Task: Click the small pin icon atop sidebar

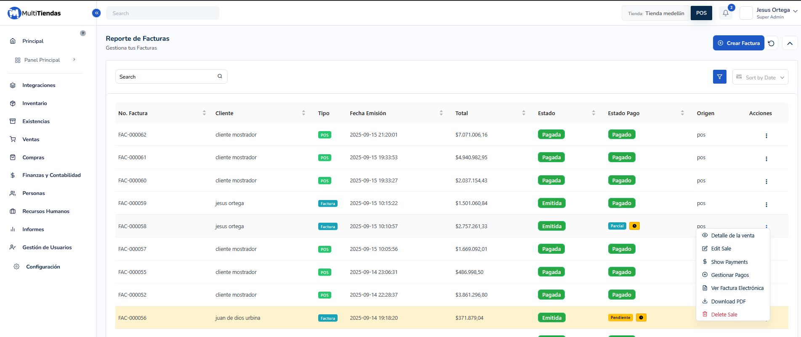Action: [83, 33]
